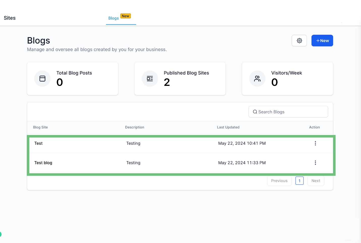Click the Published Blog Sites label
Viewport: 361px width, 243px height.
pyautogui.click(x=186, y=73)
